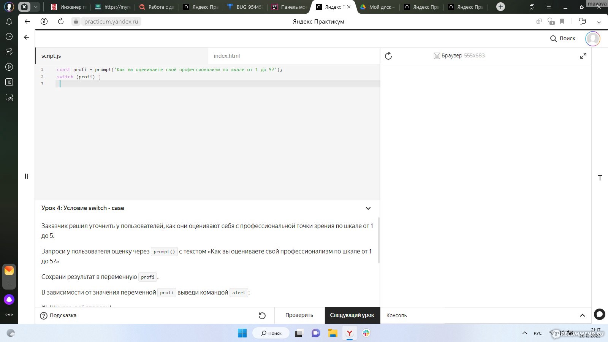Switch input language РУС
Image resolution: width=608 pixels, height=342 pixels.
[x=538, y=333]
